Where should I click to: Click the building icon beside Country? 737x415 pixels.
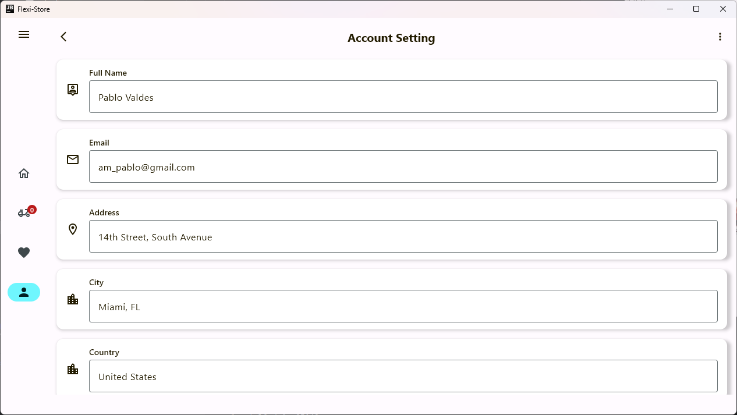coord(73,369)
